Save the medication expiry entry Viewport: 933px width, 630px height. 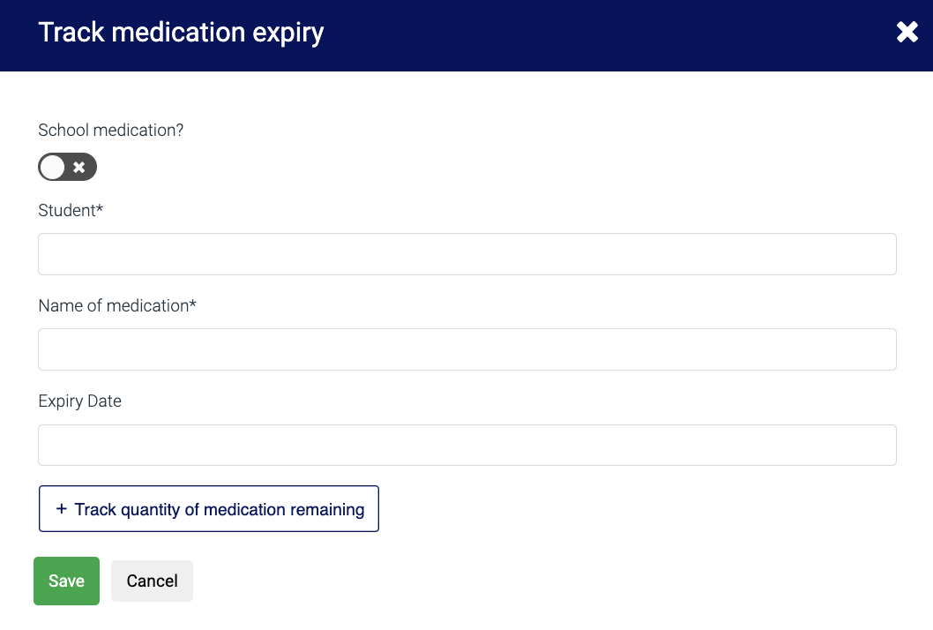click(x=66, y=581)
